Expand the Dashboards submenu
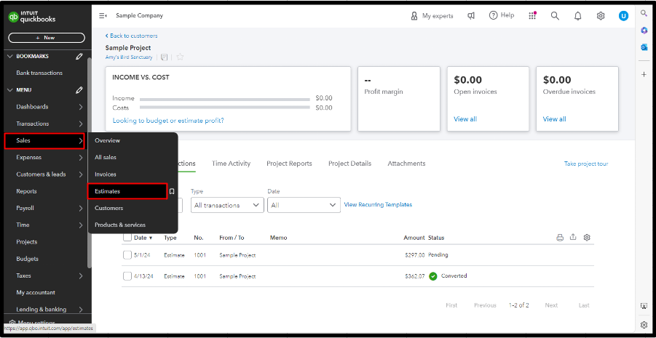This screenshot has width=656, height=338. click(x=80, y=107)
